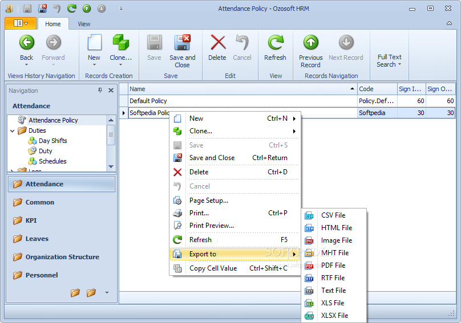Viewport: 461px width, 323px height.
Task: Open the Full Text Search dropdown
Action: [x=389, y=61]
